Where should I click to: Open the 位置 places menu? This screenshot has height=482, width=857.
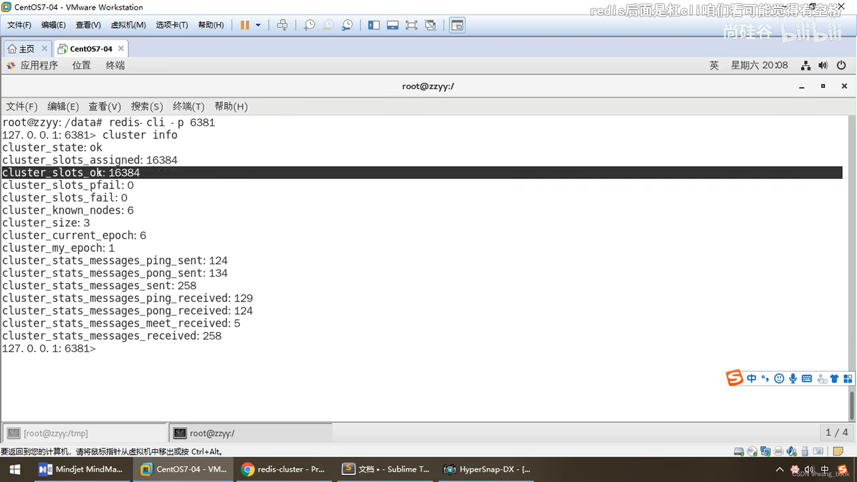81,65
